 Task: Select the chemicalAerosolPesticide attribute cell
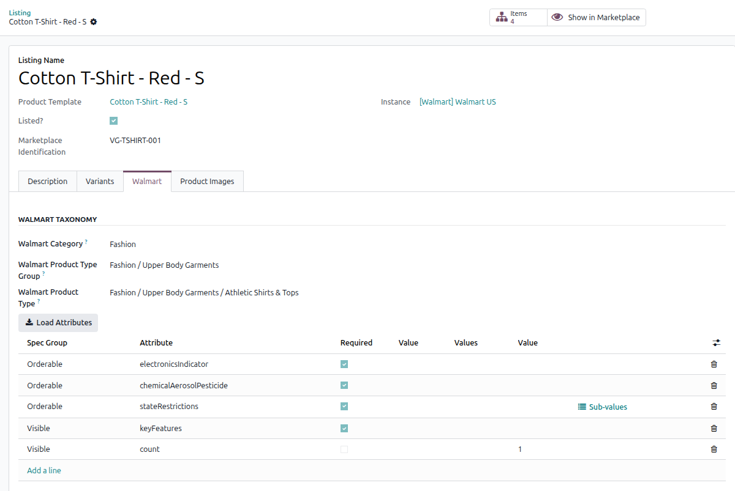[184, 386]
